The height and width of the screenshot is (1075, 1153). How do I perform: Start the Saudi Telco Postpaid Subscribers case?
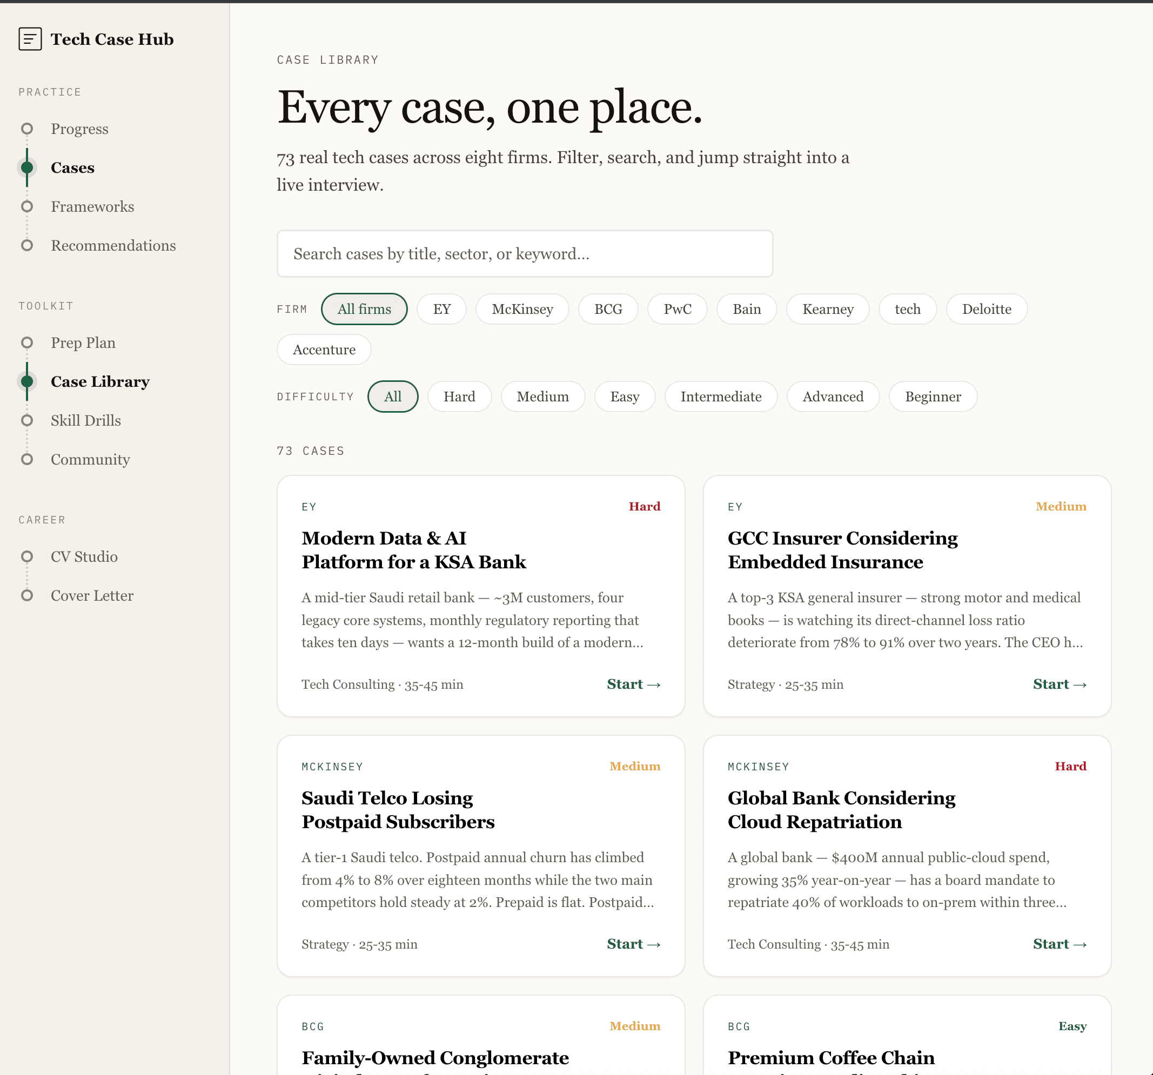point(633,944)
